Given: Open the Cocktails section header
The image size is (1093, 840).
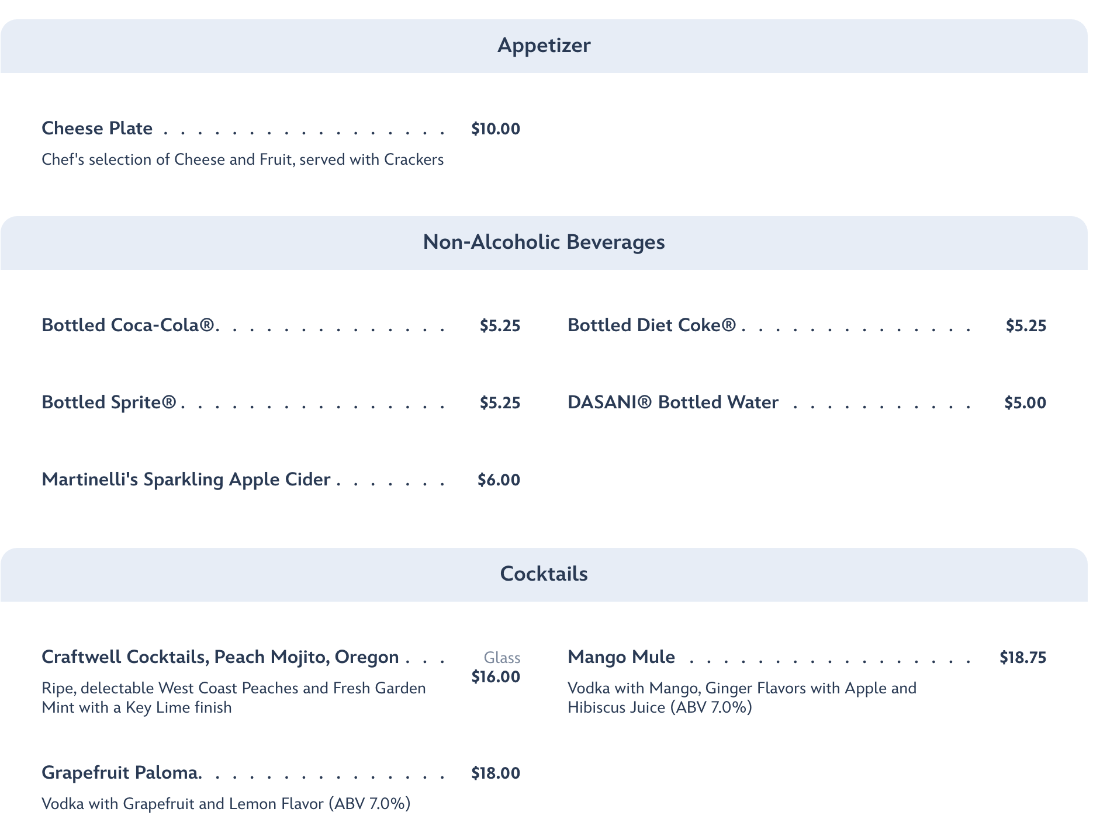Looking at the screenshot, I should 544,574.
